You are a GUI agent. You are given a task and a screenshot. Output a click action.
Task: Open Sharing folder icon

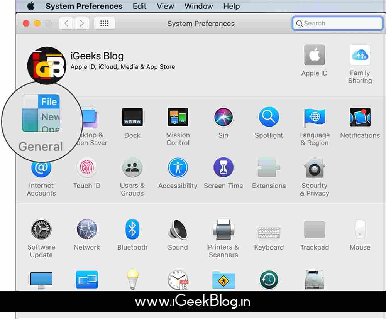(x=223, y=280)
